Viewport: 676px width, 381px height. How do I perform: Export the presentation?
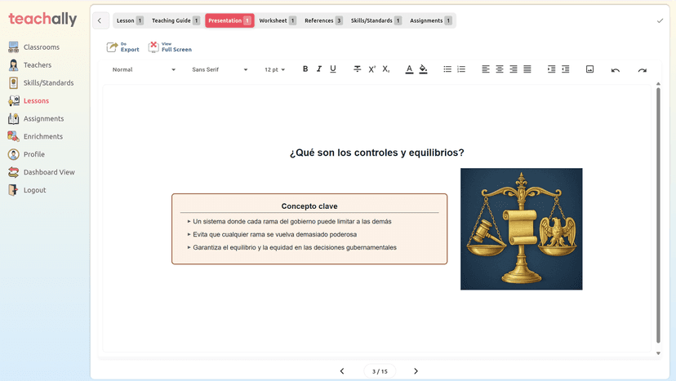(x=122, y=47)
